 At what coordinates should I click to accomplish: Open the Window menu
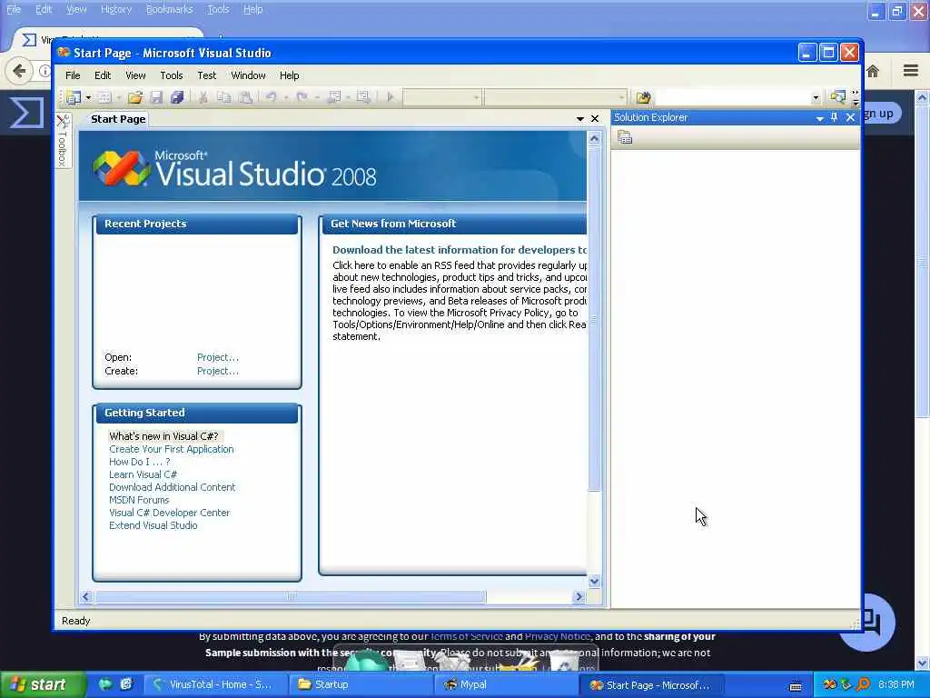point(248,75)
